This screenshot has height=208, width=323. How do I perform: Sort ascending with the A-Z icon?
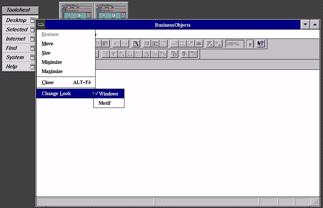pyautogui.click(x=122, y=54)
